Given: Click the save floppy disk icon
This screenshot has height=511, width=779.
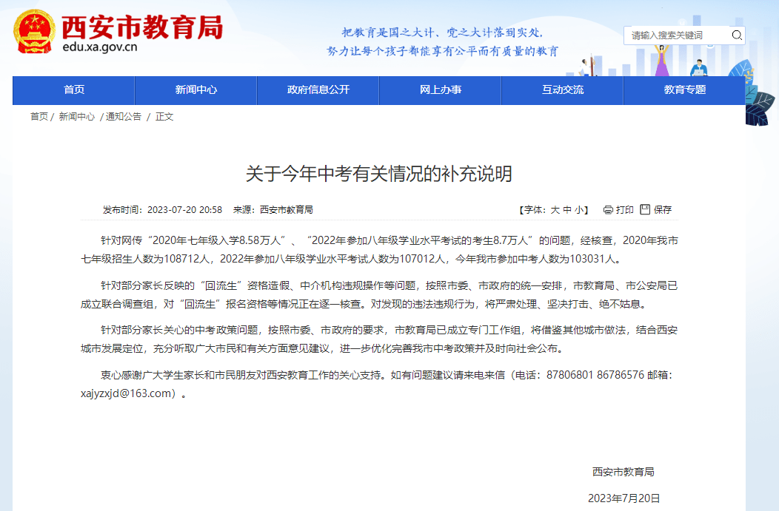Looking at the screenshot, I should (x=645, y=209).
